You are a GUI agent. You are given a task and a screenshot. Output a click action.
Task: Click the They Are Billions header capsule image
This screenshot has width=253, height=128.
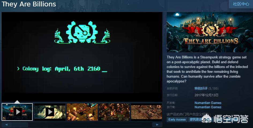(x=210, y=32)
